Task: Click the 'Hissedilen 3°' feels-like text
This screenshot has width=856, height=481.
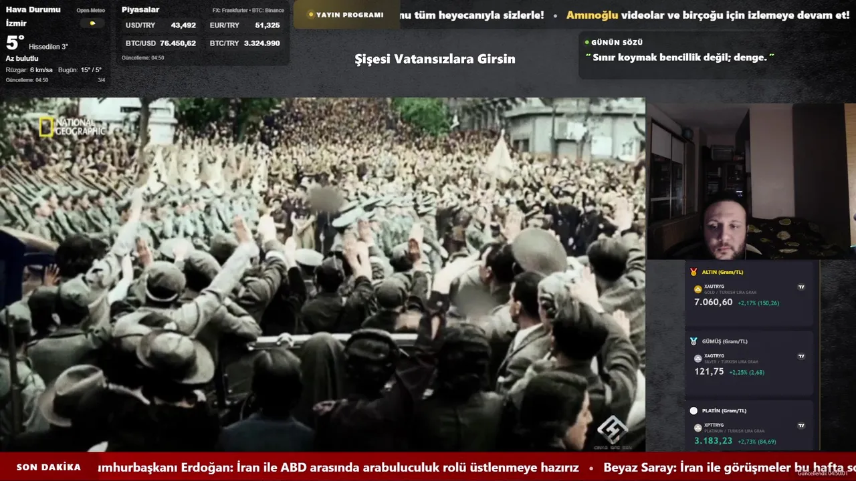Action: click(48, 47)
